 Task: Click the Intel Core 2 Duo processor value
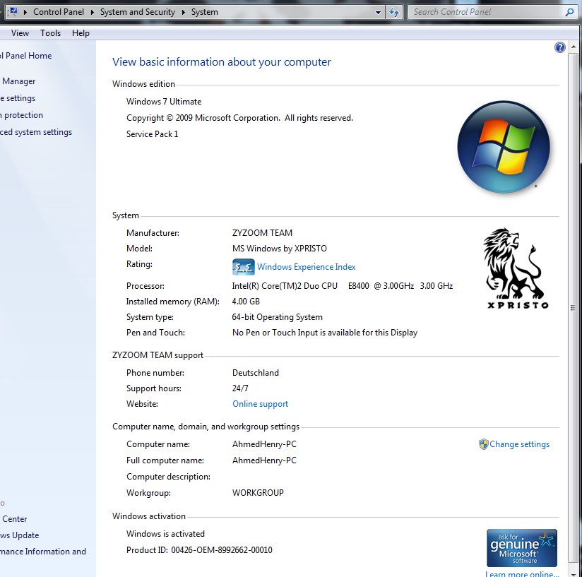(343, 286)
